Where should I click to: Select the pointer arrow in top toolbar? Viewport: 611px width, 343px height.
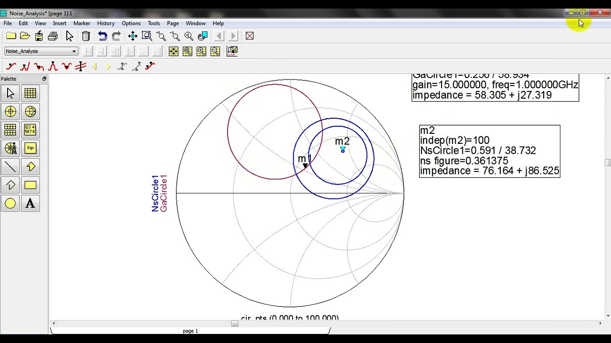tap(69, 36)
